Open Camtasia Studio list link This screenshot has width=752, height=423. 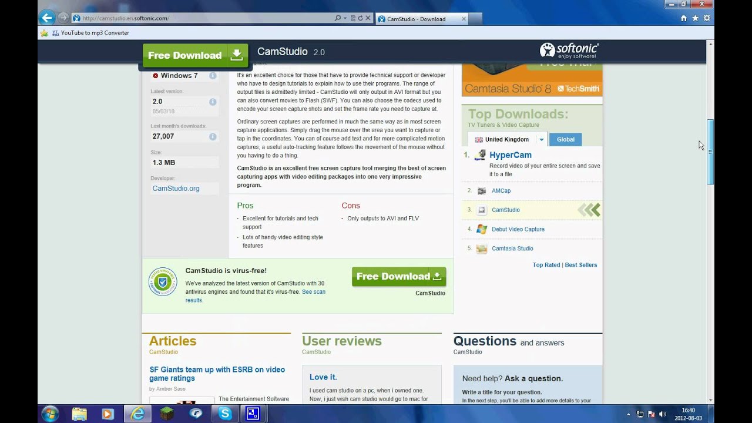(512, 249)
